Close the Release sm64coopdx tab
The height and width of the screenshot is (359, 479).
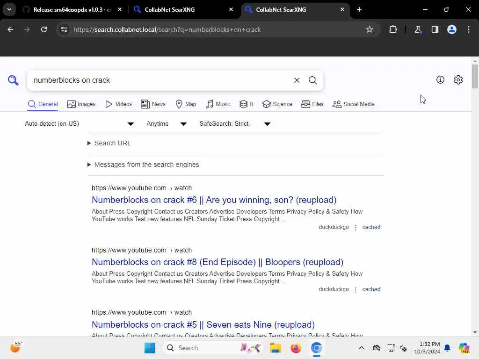[x=120, y=9]
